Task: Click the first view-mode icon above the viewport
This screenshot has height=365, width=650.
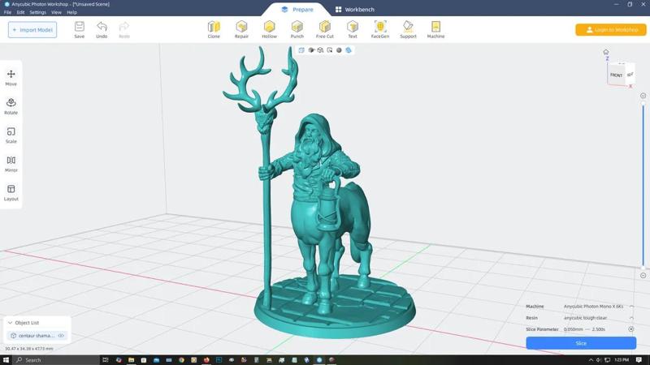Action: pyautogui.click(x=301, y=50)
